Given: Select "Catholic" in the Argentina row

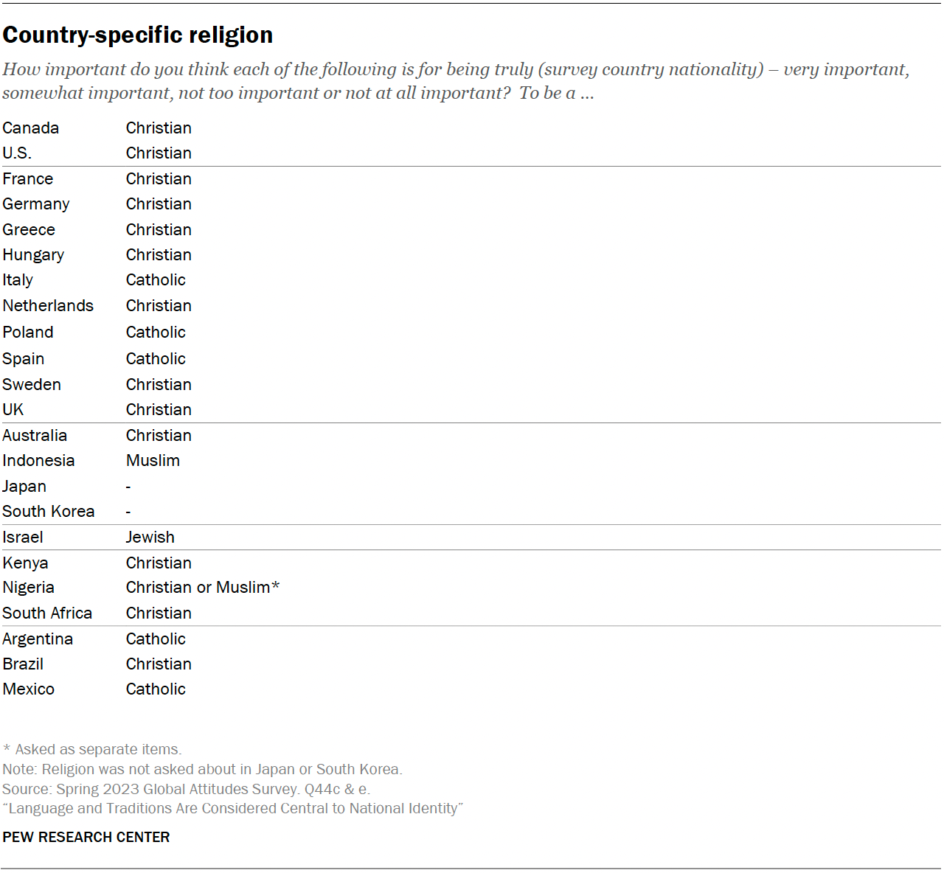Looking at the screenshot, I should pos(156,639).
